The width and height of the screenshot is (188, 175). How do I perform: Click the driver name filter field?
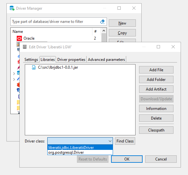[x=55, y=22]
